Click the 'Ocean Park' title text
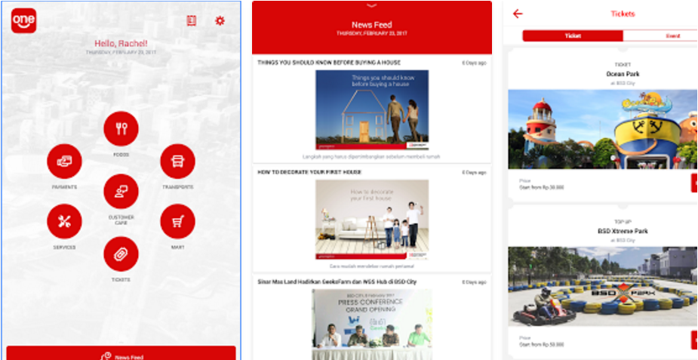This screenshot has height=360, width=698. (x=623, y=74)
